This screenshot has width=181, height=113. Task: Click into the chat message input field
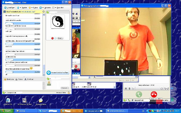coord(23,86)
